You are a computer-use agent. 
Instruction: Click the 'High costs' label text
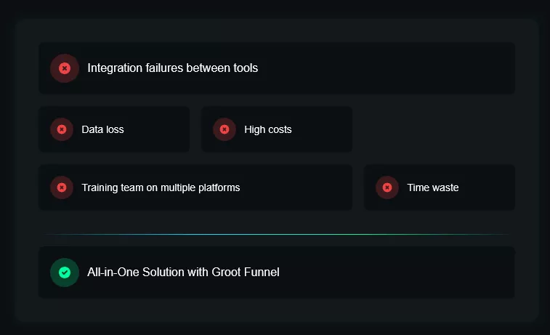pos(267,129)
